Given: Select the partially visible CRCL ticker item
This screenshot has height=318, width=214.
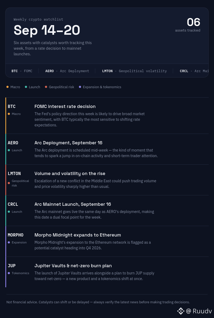Looking at the screenshot, I should pos(194,71).
